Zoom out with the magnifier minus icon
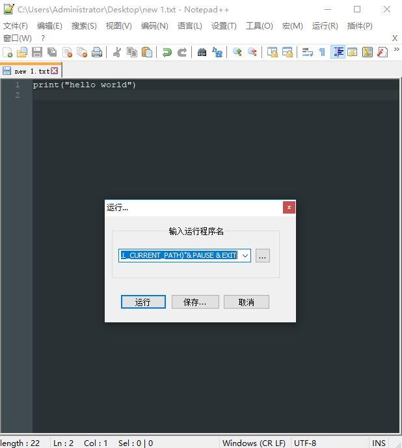402x448 pixels. click(252, 52)
